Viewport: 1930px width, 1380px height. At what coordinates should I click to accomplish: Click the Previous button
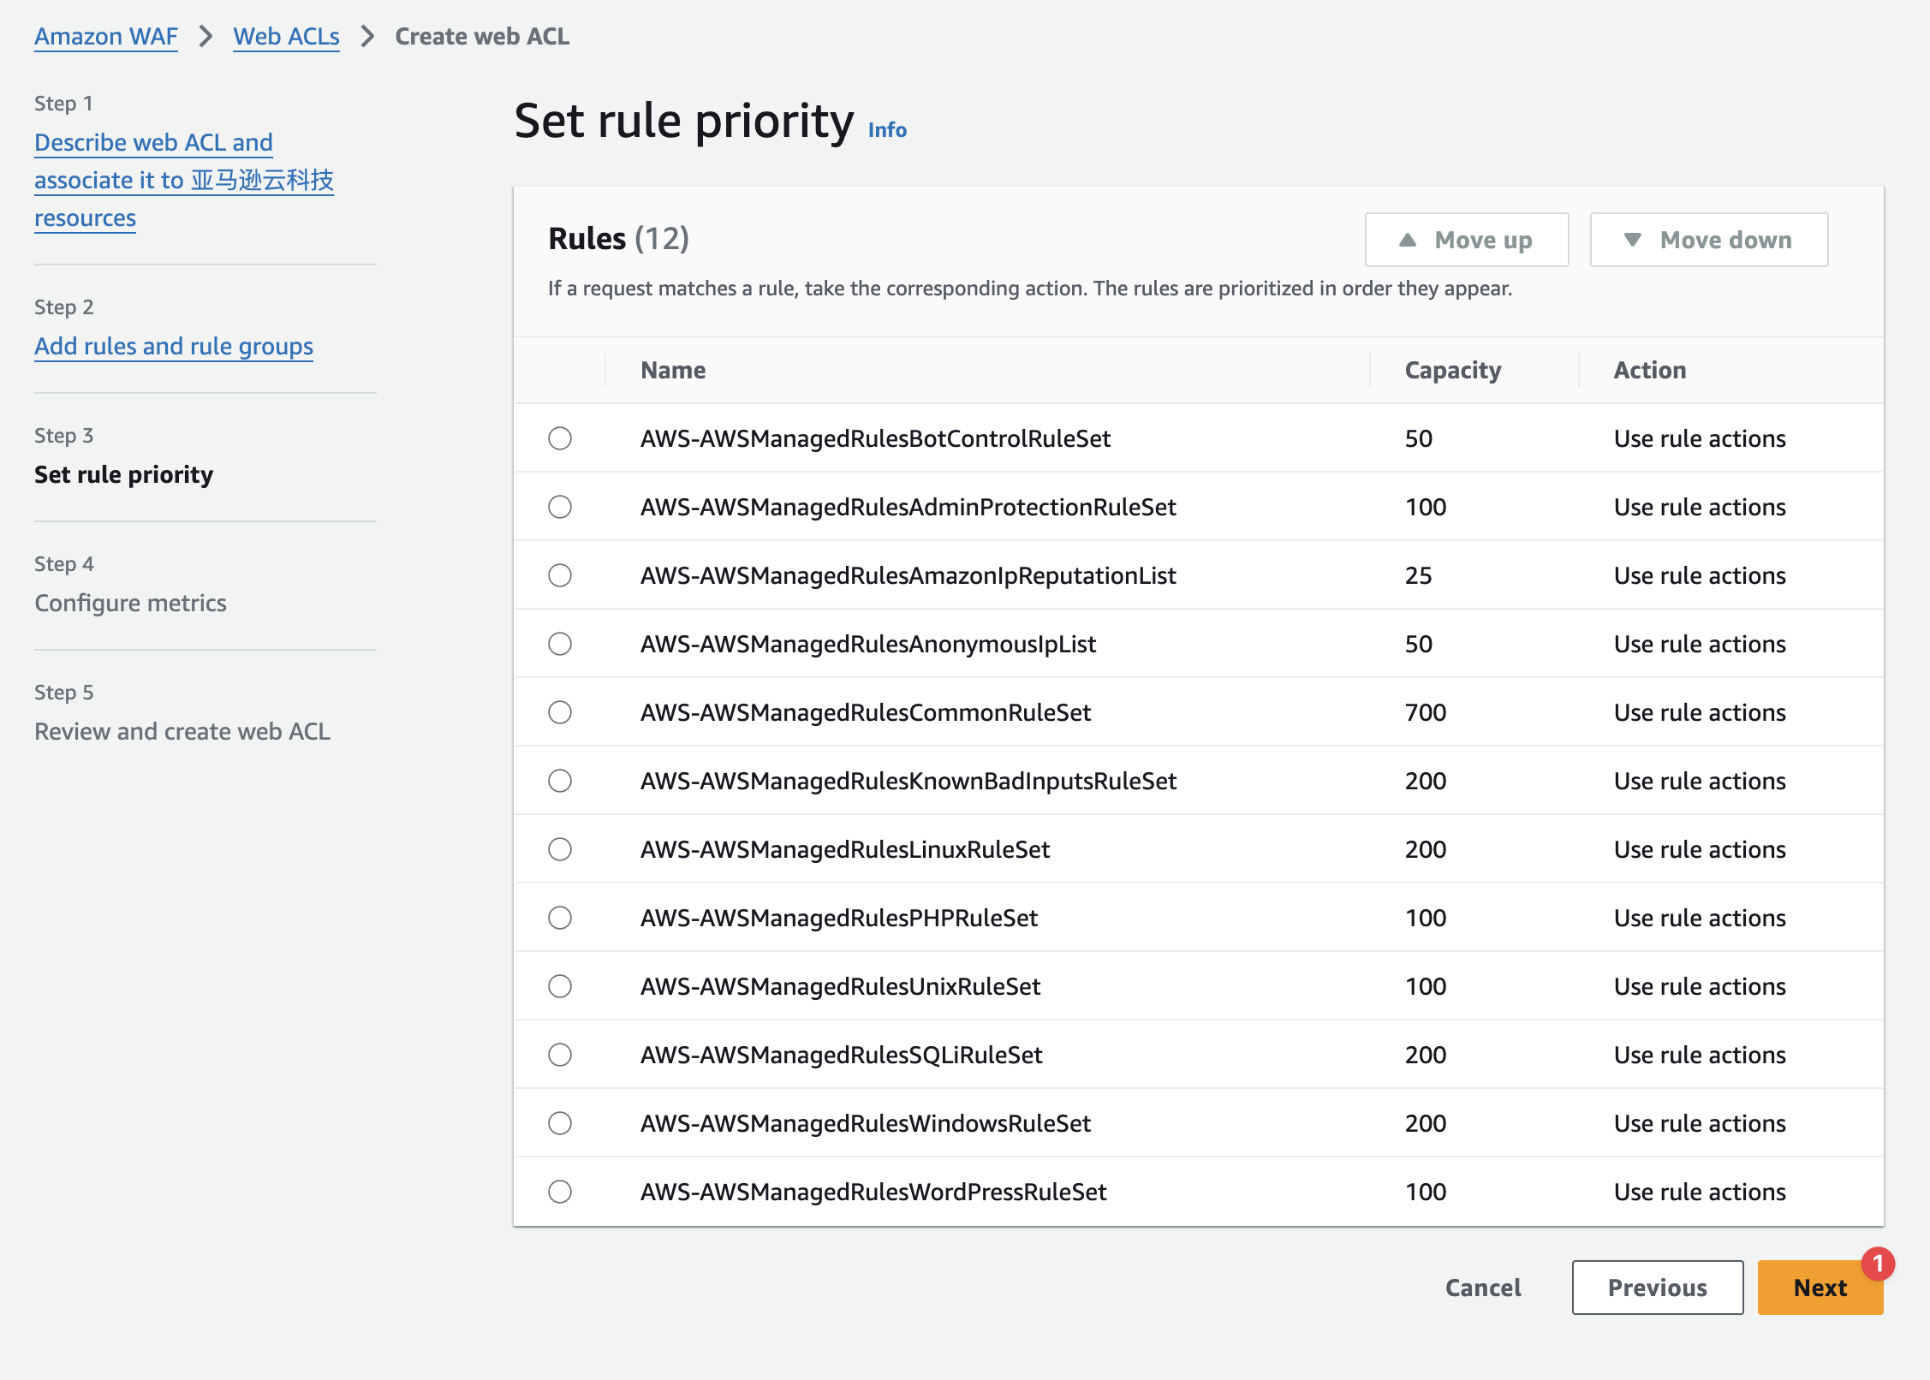pos(1657,1288)
